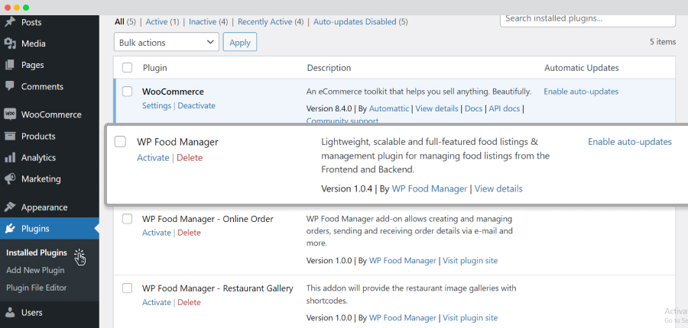Open Plugin File Editor

pos(37,288)
